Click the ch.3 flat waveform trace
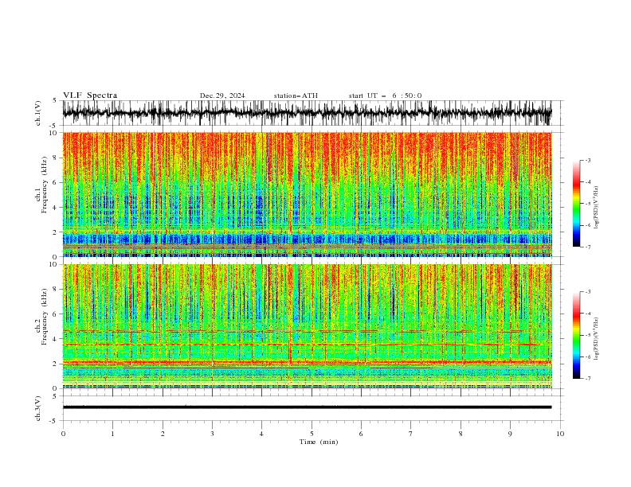The width and height of the screenshot is (631, 487). 307,407
